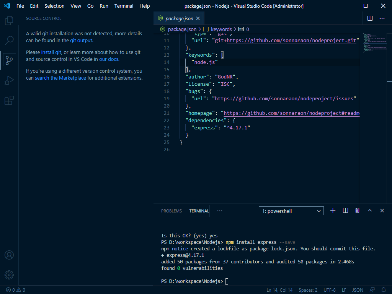Viewport: 392px width, 294px height.
Task: Change the JSON language mode
Action: coord(358,290)
